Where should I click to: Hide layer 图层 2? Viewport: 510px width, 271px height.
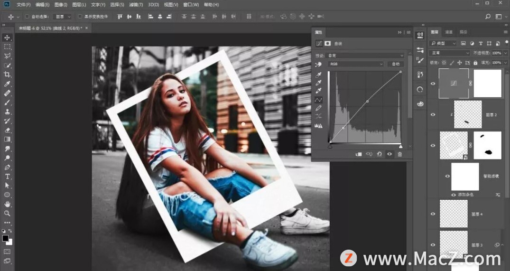click(x=433, y=114)
